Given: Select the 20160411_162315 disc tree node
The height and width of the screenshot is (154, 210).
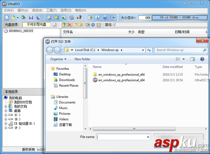Looking at the screenshot, I should click(21, 31).
